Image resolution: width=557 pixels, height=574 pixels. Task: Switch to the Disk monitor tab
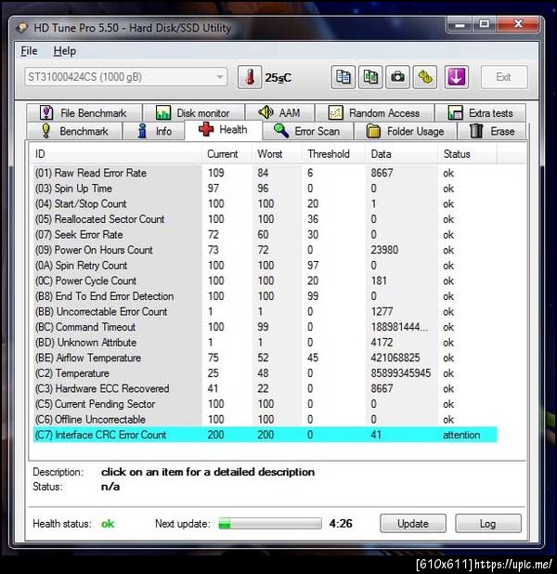pyautogui.click(x=194, y=112)
